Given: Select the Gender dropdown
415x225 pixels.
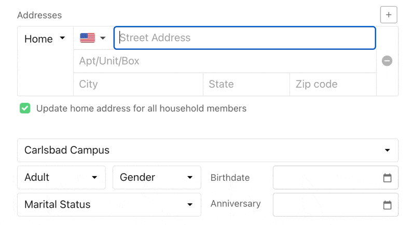Looking at the screenshot, I should (x=157, y=177).
